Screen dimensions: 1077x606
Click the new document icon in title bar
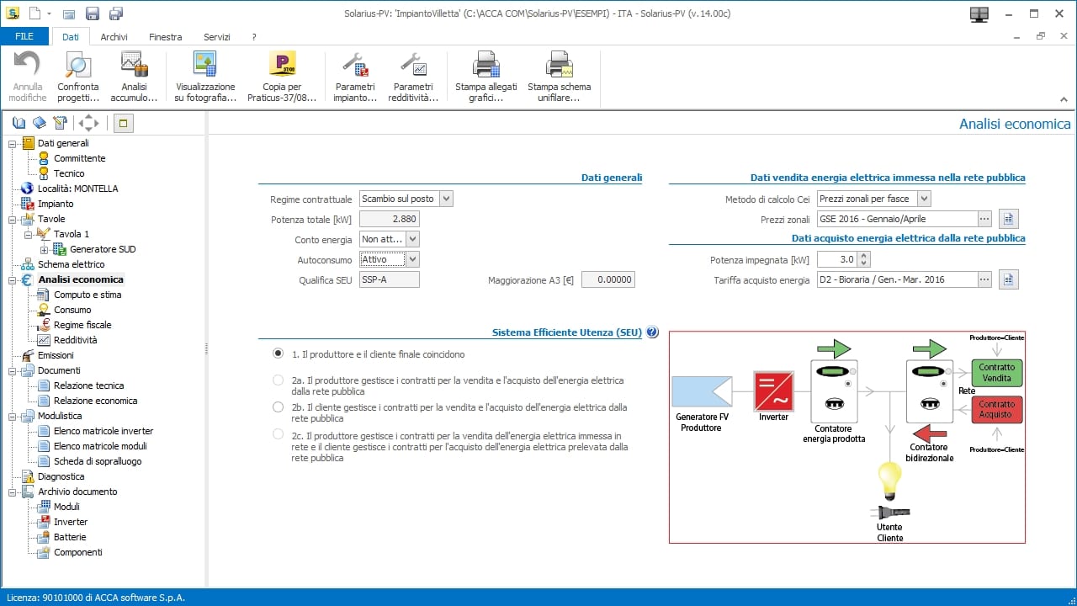tap(34, 13)
